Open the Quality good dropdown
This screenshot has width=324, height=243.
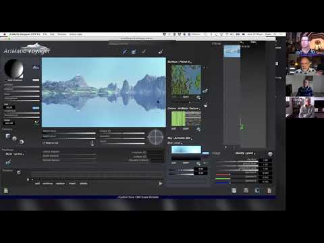click(245, 153)
